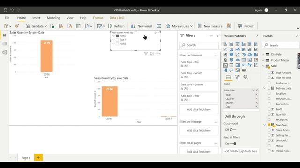Screen dimensions: 300x168
Task: Open Sale date field well dropdown
Action: (253, 90)
